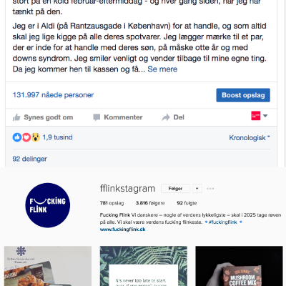Click the wow face reaction icon

36,137
